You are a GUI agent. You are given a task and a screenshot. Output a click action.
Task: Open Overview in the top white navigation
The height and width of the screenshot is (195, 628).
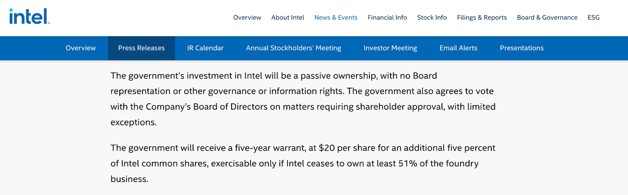coord(247,18)
